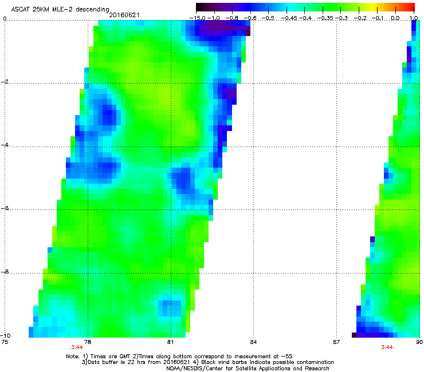Click the yellow section of the color bar

(x=373, y=7)
